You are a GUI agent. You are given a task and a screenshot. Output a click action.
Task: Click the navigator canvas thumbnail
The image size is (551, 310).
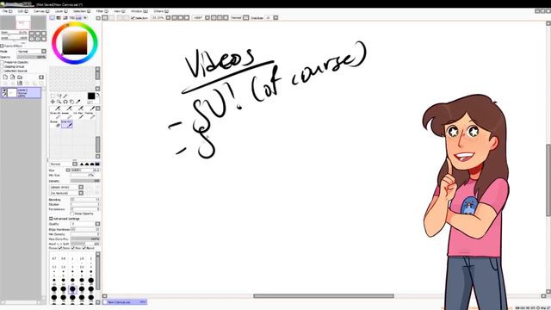point(23,22)
